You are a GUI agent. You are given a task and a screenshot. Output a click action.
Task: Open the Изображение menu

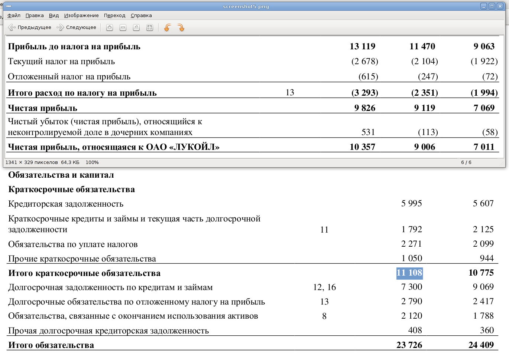pyautogui.click(x=81, y=16)
